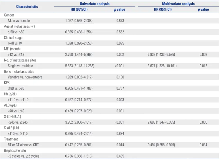Click p value 0.873

click(x=120, y=21)
